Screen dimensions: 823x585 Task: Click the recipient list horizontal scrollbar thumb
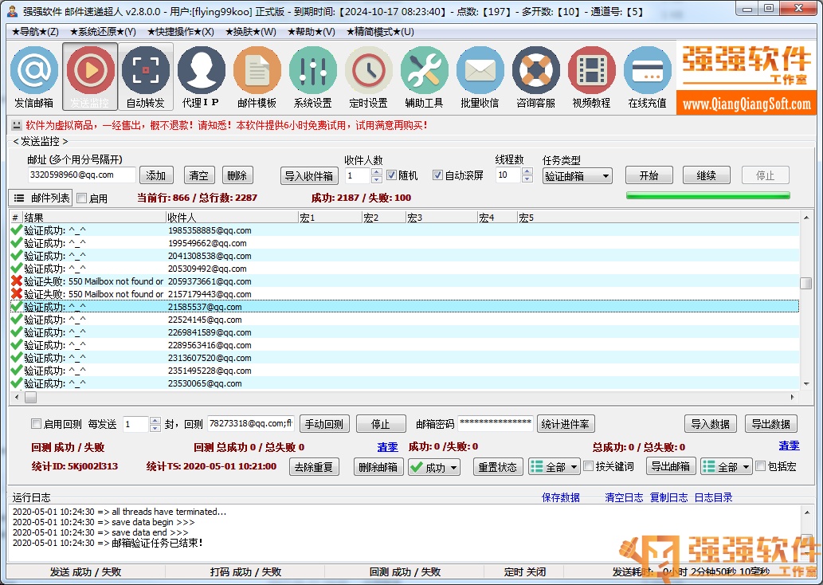tap(31, 398)
